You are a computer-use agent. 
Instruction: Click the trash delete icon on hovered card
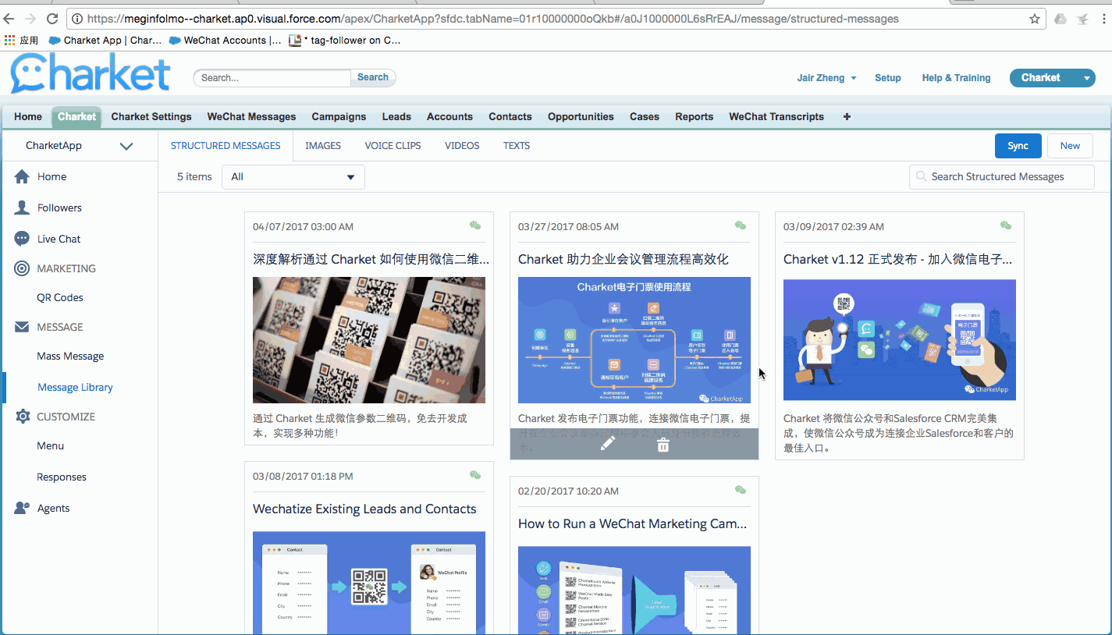[663, 444]
